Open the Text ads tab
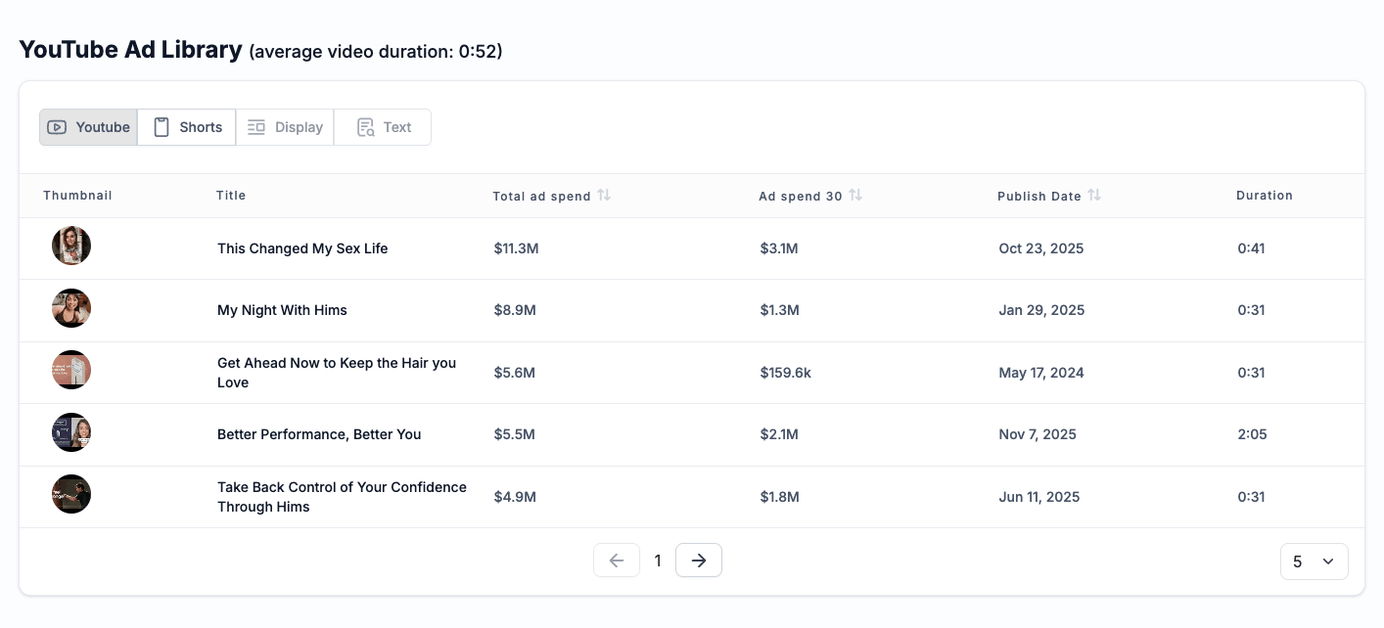 click(x=383, y=127)
